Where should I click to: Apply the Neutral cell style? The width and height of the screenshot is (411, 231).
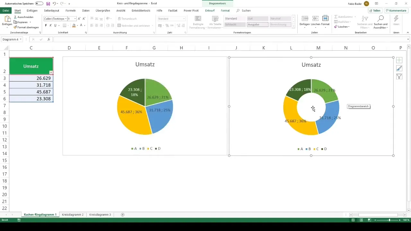(280, 19)
